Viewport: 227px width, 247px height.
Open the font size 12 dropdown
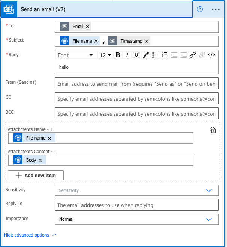(105, 55)
